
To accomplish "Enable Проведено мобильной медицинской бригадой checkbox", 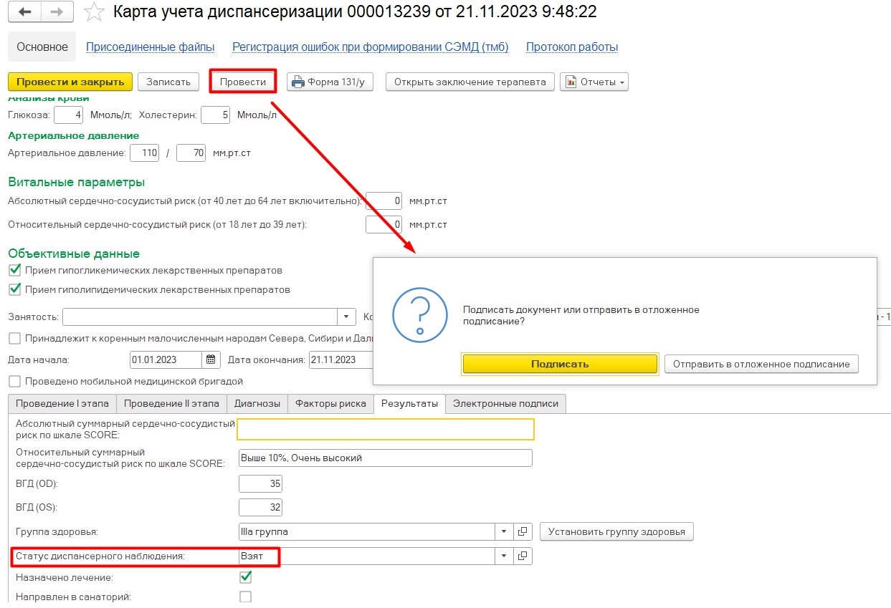I will pos(14,382).
